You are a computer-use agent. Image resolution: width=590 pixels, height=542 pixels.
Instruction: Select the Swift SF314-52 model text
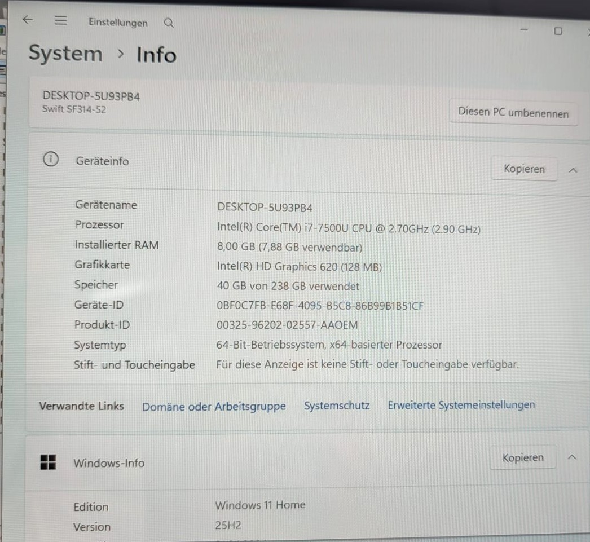pyautogui.click(x=74, y=109)
